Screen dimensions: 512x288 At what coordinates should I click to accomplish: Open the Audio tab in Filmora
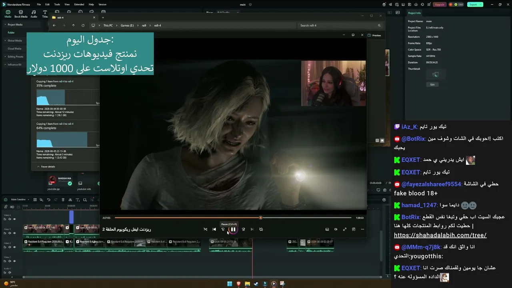click(x=34, y=14)
